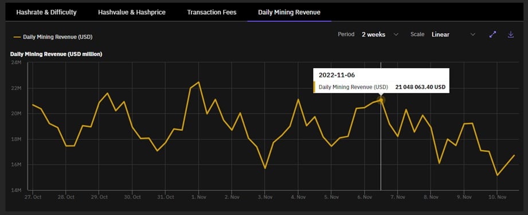Open the Transaction Fees tab

212,13
